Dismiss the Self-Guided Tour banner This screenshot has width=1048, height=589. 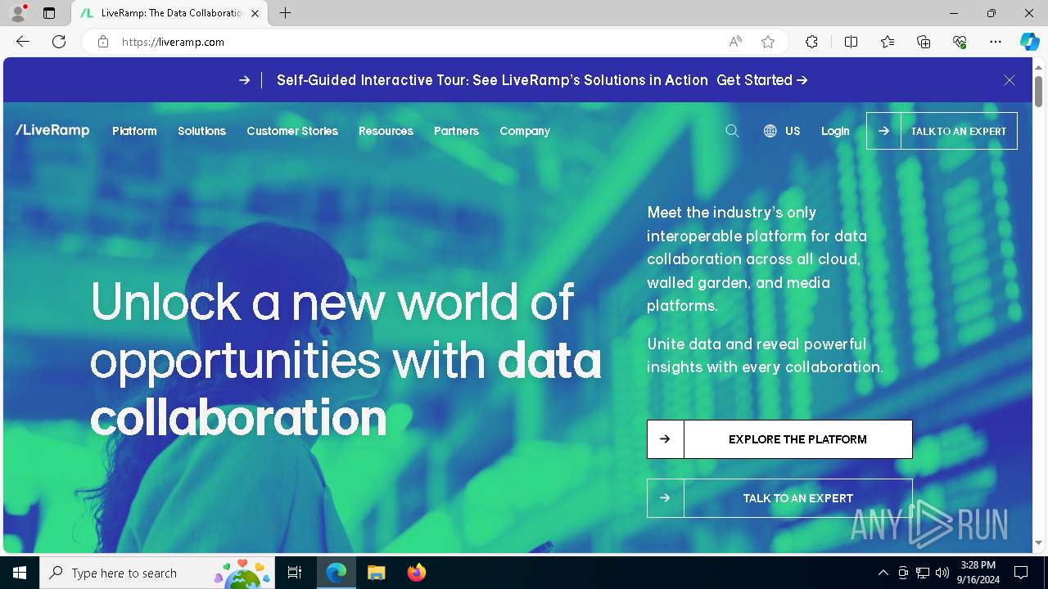[x=1010, y=80]
